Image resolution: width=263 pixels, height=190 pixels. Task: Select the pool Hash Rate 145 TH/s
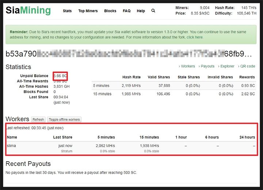tap(249, 8)
